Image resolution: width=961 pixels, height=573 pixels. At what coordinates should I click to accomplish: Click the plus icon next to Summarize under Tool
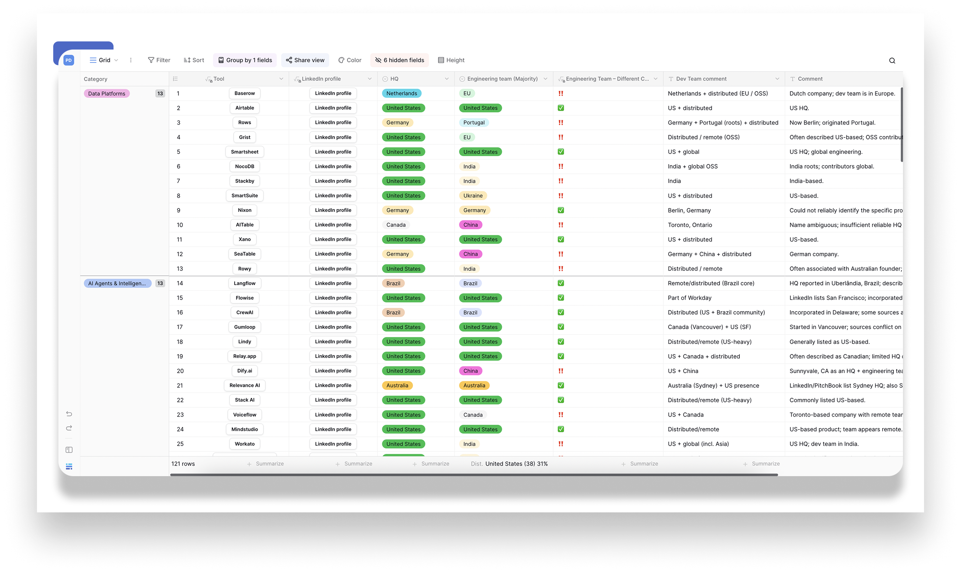point(249,464)
